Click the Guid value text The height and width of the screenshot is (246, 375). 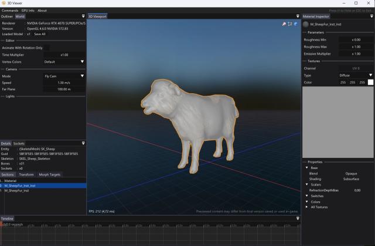click(49, 154)
